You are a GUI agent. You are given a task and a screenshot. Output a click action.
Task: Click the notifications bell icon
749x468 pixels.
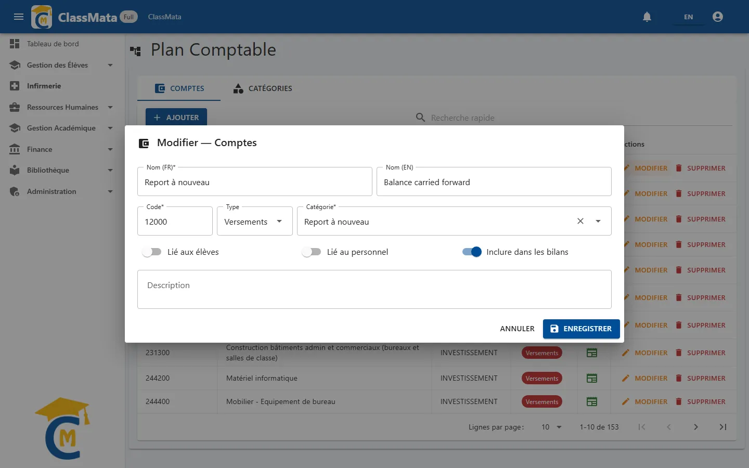[647, 17]
